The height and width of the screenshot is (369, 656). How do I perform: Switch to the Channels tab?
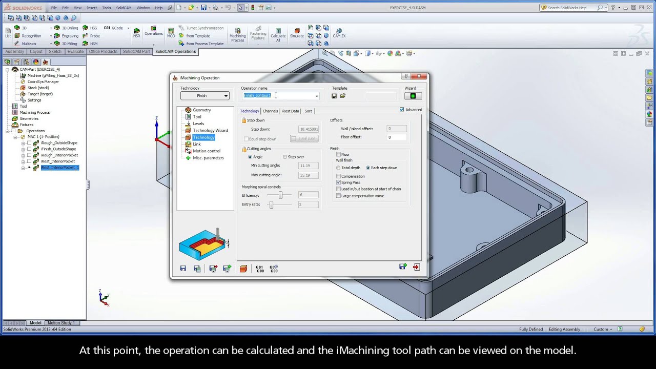pyautogui.click(x=270, y=111)
